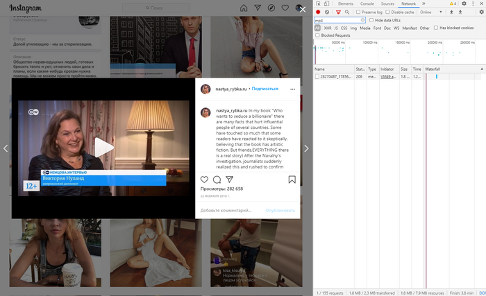Screen dimensions: 486x296
Task: Open DevTools three-dot customize menu
Action: [x=473, y=3]
